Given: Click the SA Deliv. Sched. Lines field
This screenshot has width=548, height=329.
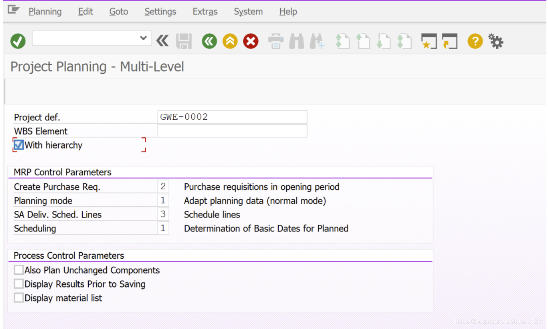Looking at the screenshot, I should (163, 214).
